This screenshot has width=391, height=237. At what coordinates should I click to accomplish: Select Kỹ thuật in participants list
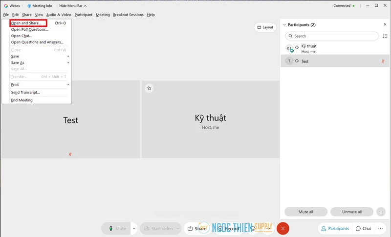coord(335,48)
